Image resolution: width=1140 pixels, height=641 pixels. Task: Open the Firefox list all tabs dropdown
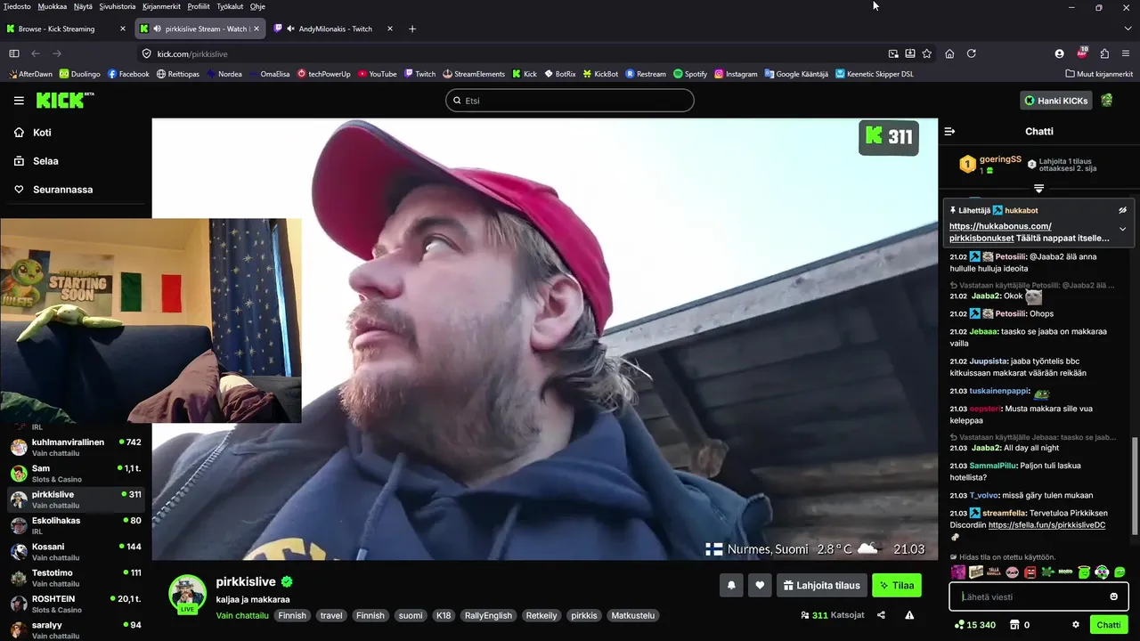pyautogui.click(x=1128, y=28)
